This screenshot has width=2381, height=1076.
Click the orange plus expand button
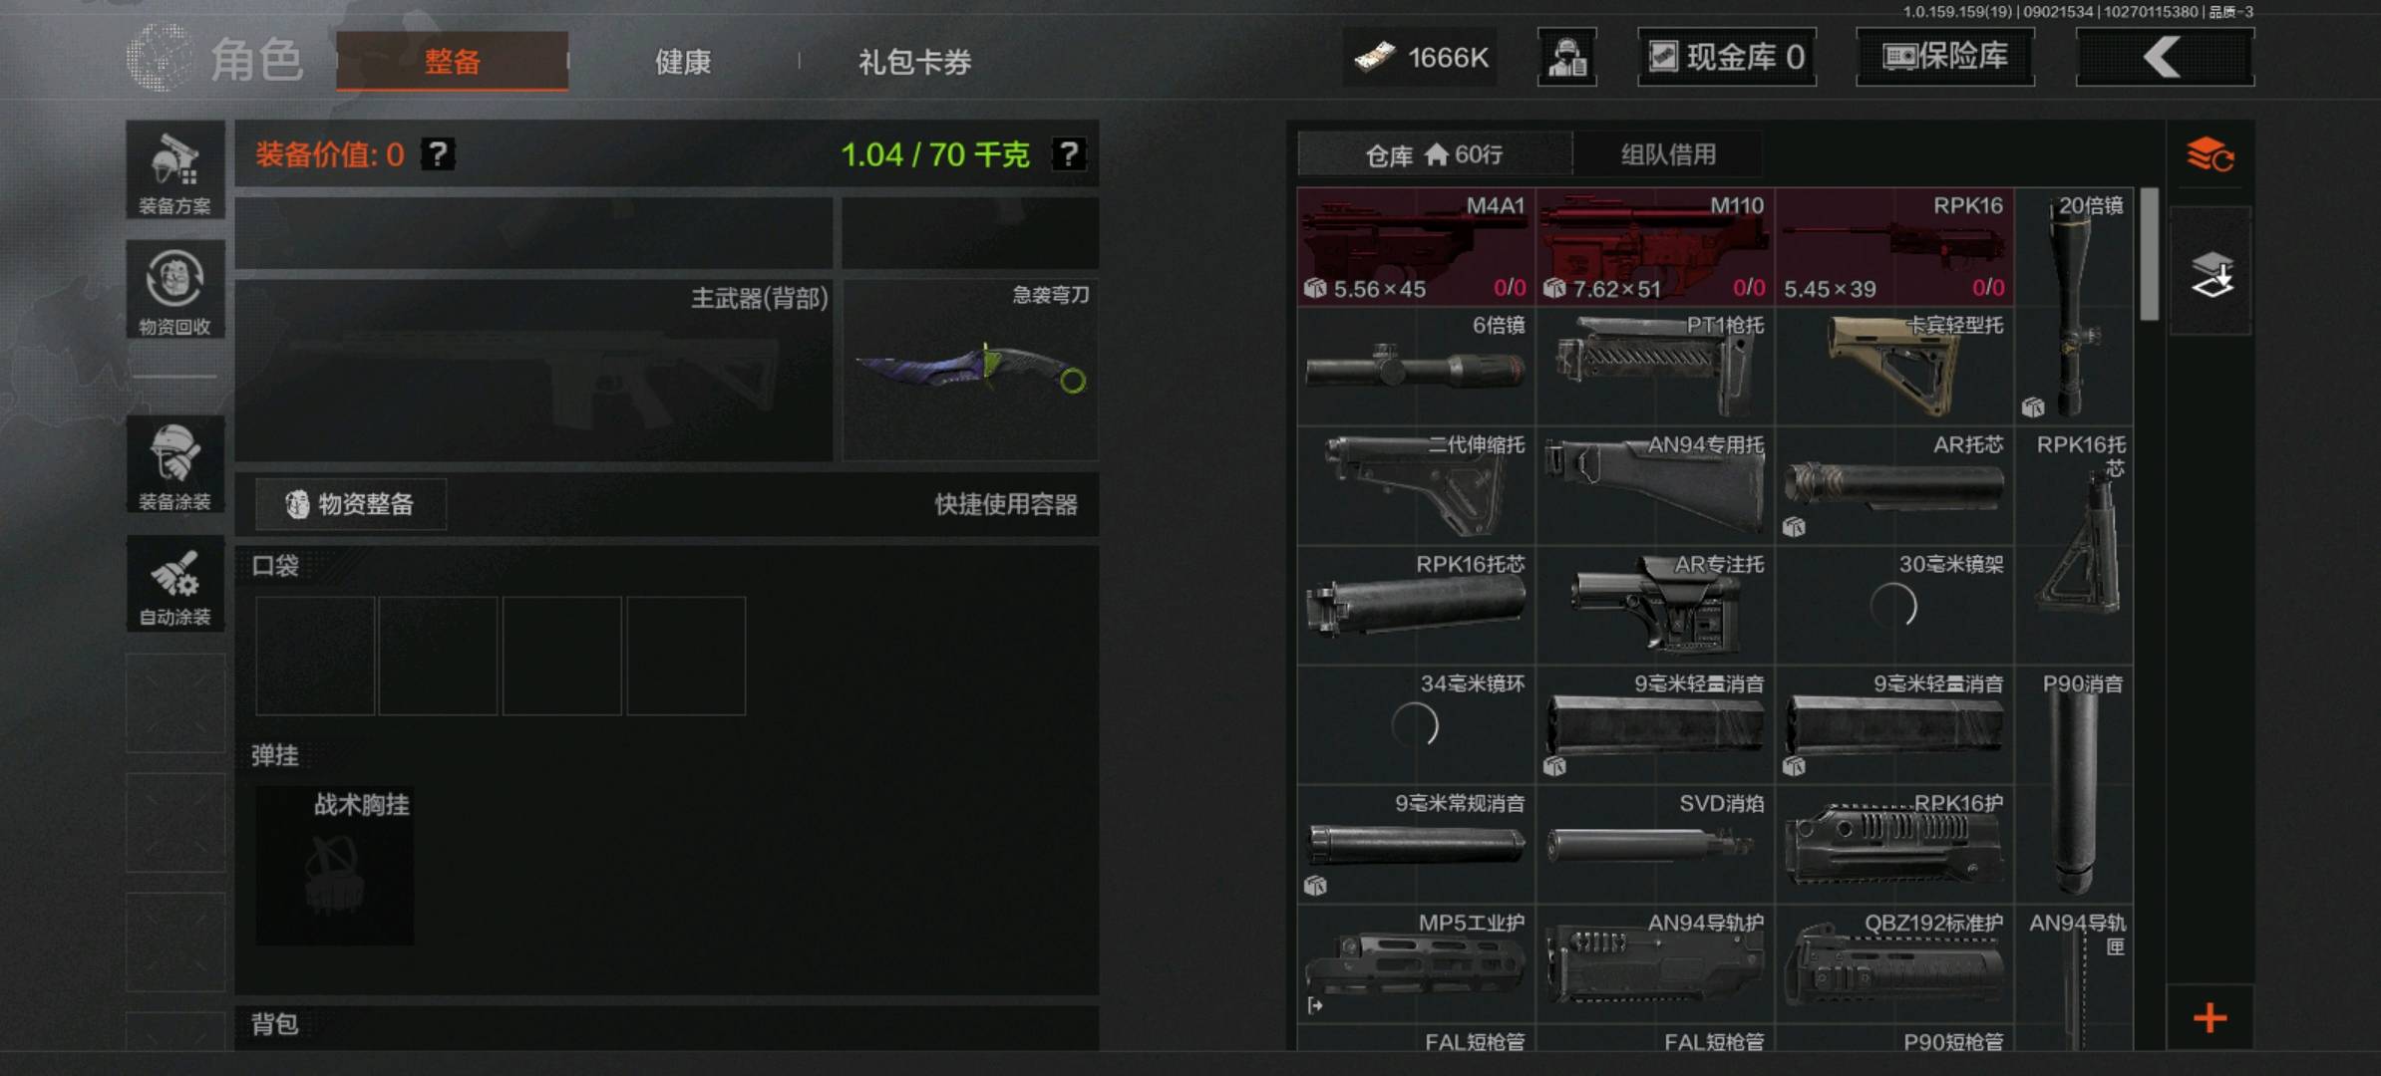coord(2210,1017)
